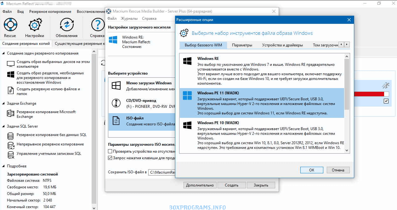Select the Windows RE logo icon
The width and height of the screenshot is (397, 210).
coord(187,61)
